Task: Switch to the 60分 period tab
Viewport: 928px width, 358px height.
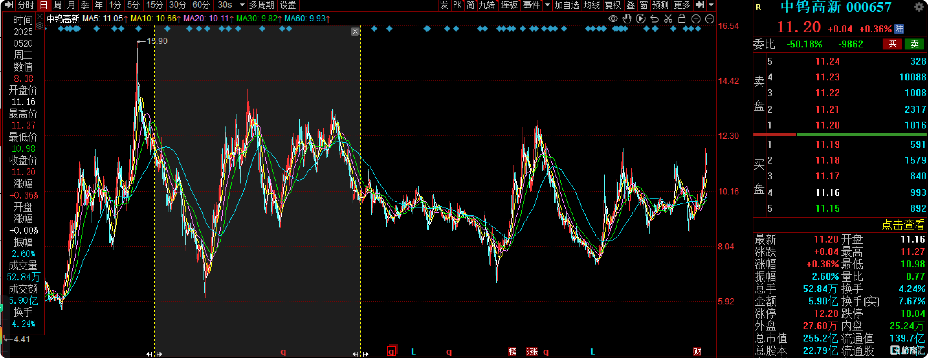Action: coord(201,5)
